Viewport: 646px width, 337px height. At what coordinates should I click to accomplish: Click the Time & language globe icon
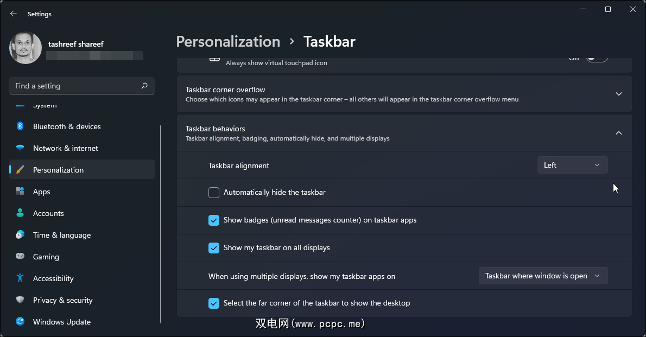click(x=20, y=235)
